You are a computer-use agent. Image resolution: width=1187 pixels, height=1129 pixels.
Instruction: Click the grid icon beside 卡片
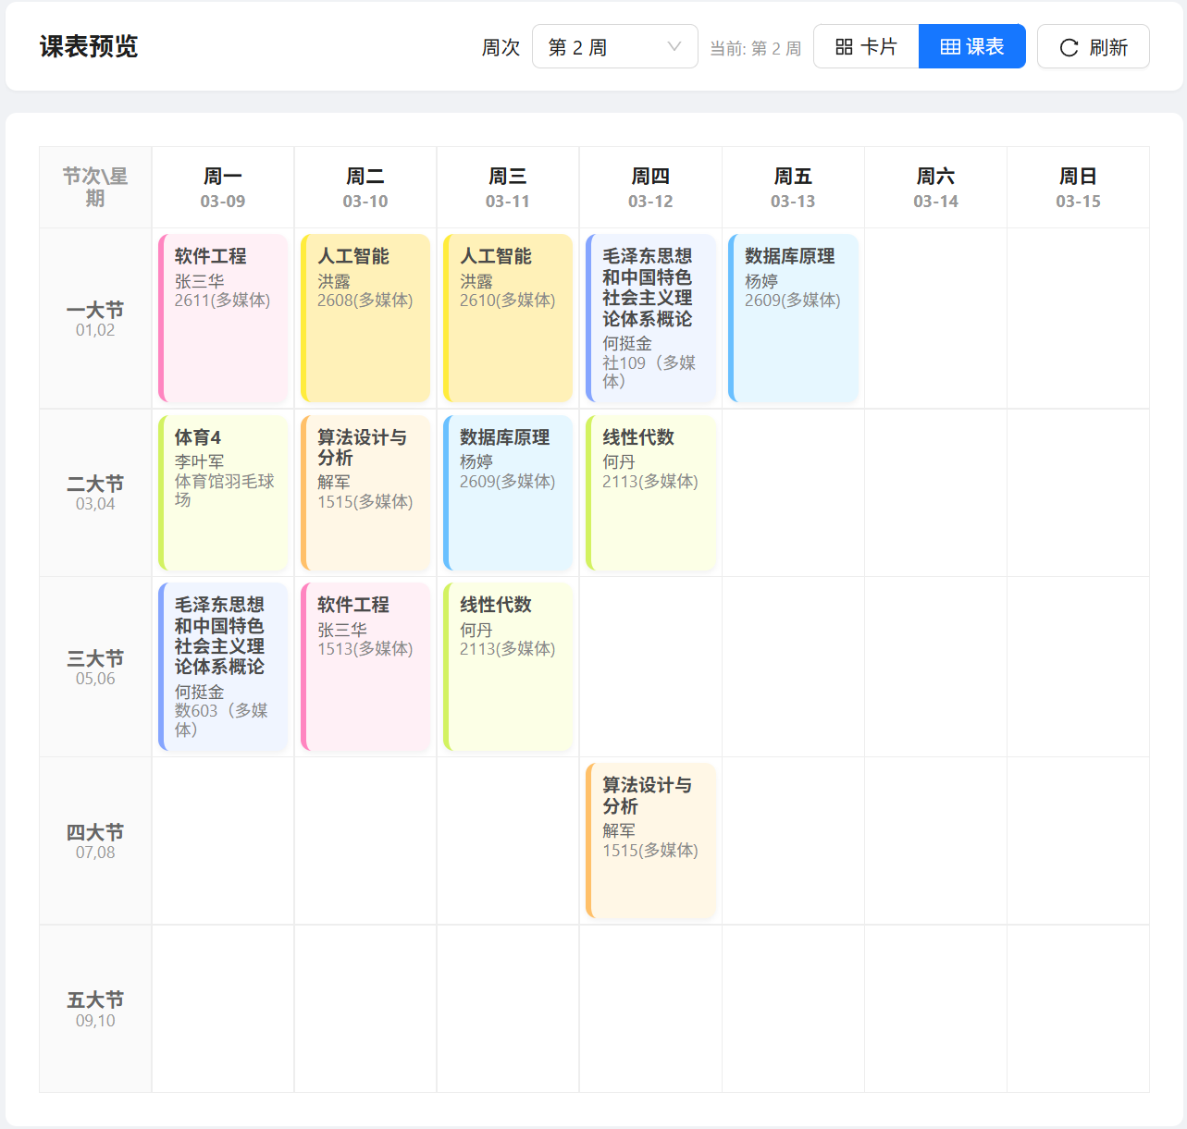tap(845, 46)
